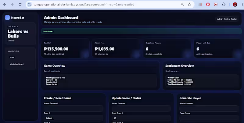Open the Extensions puzzle piece menu

(224, 5)
